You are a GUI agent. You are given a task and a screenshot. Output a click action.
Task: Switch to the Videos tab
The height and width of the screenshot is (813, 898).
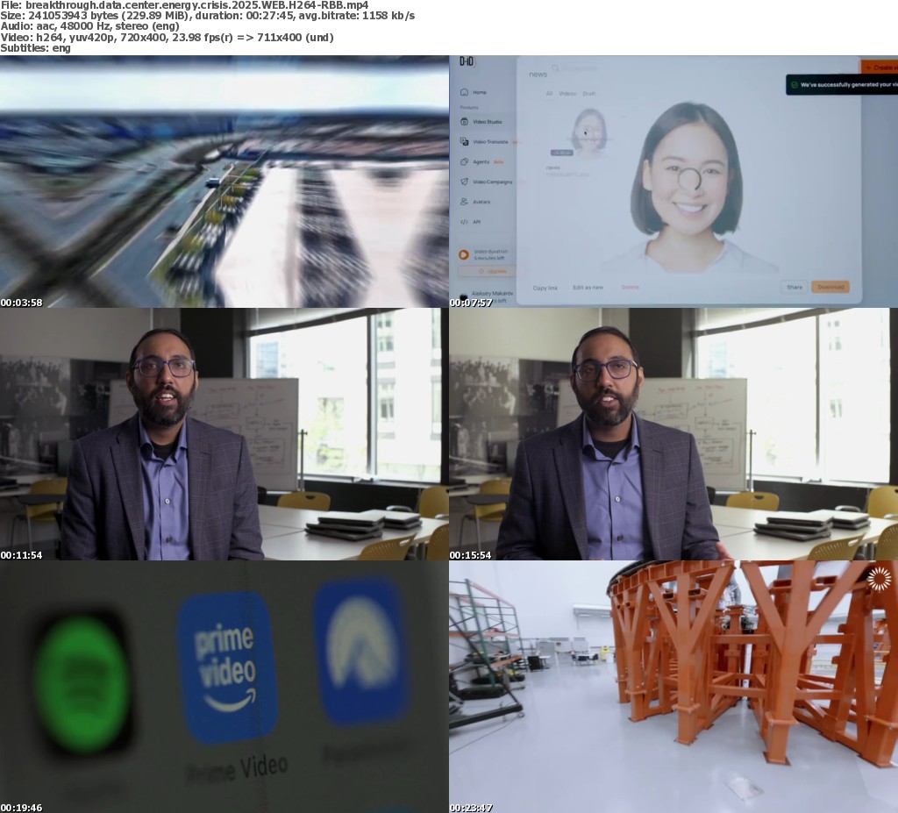point(567,93)
